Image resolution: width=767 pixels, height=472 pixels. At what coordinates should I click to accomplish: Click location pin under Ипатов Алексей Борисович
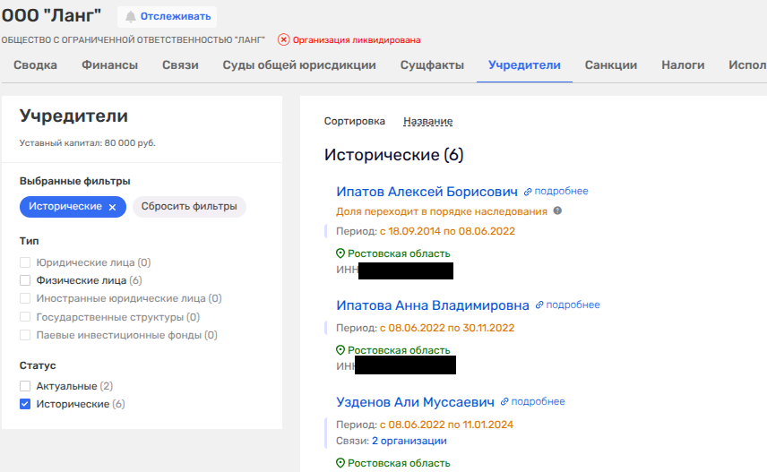(340, 253)
